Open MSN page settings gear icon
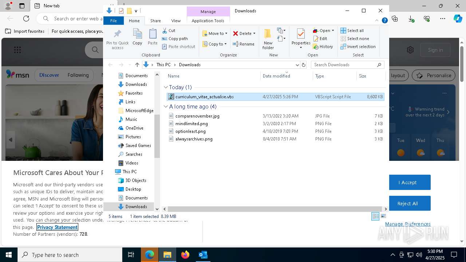Image resolution: width=466 pixels, height=262 pixels. [x=410, y=50]
